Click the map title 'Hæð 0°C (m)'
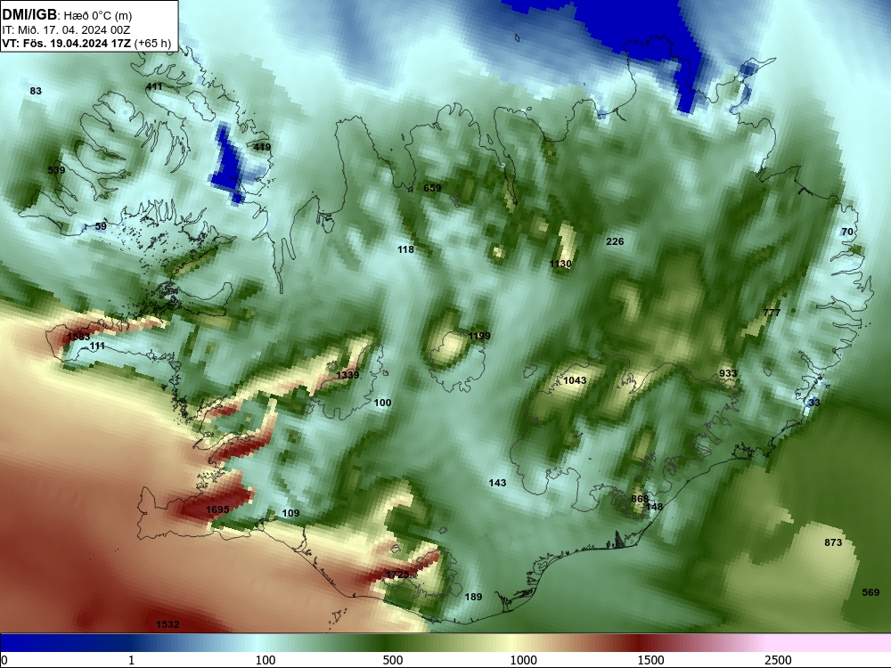The image size is (891, 668). 98,16
